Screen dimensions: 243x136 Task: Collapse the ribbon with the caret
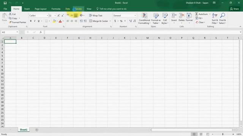(x=240, y=26)
